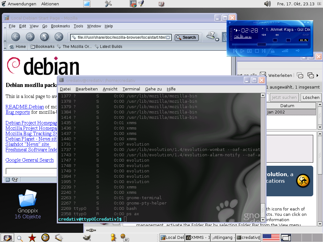This screenshot has width=323, height=242.
Task: Reload the page in Mozilla
Action: click(44, 37)
